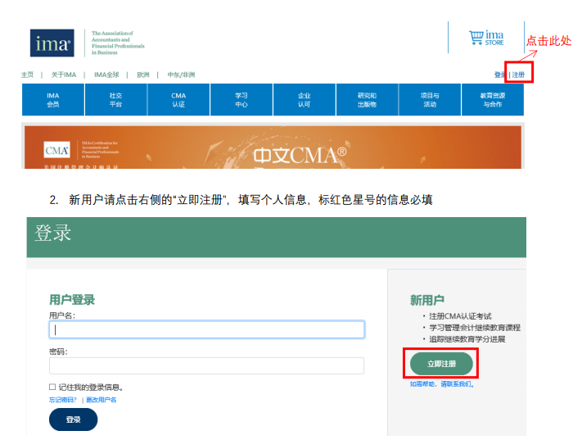Viewport: 573px width, 440px height.
Task: Click the 中文CMA banner image
Action: click(x=273, y=147)
